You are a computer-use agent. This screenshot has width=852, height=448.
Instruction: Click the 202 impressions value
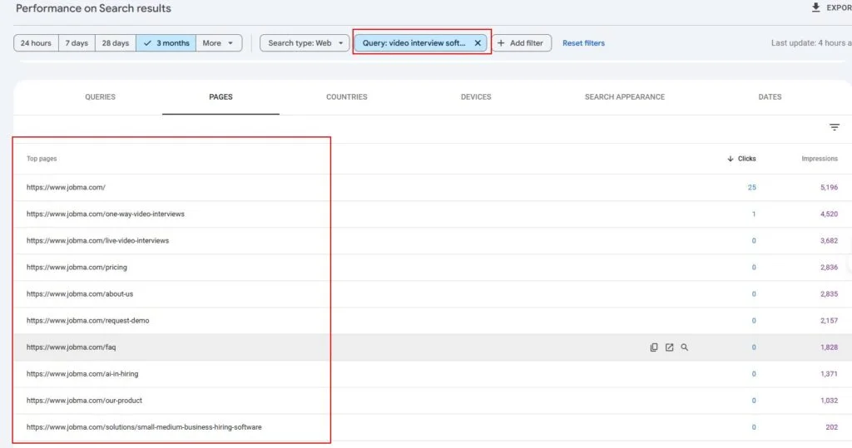point(831,427)
